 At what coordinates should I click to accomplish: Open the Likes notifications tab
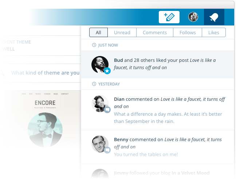pos(214,32)
